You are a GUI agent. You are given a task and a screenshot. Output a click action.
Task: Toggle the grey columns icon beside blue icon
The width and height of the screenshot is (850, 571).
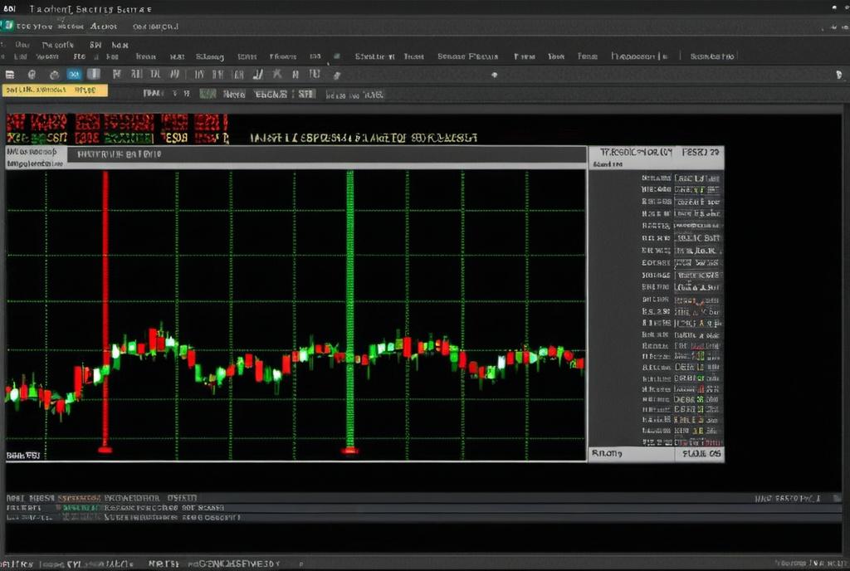click(94, 74)
